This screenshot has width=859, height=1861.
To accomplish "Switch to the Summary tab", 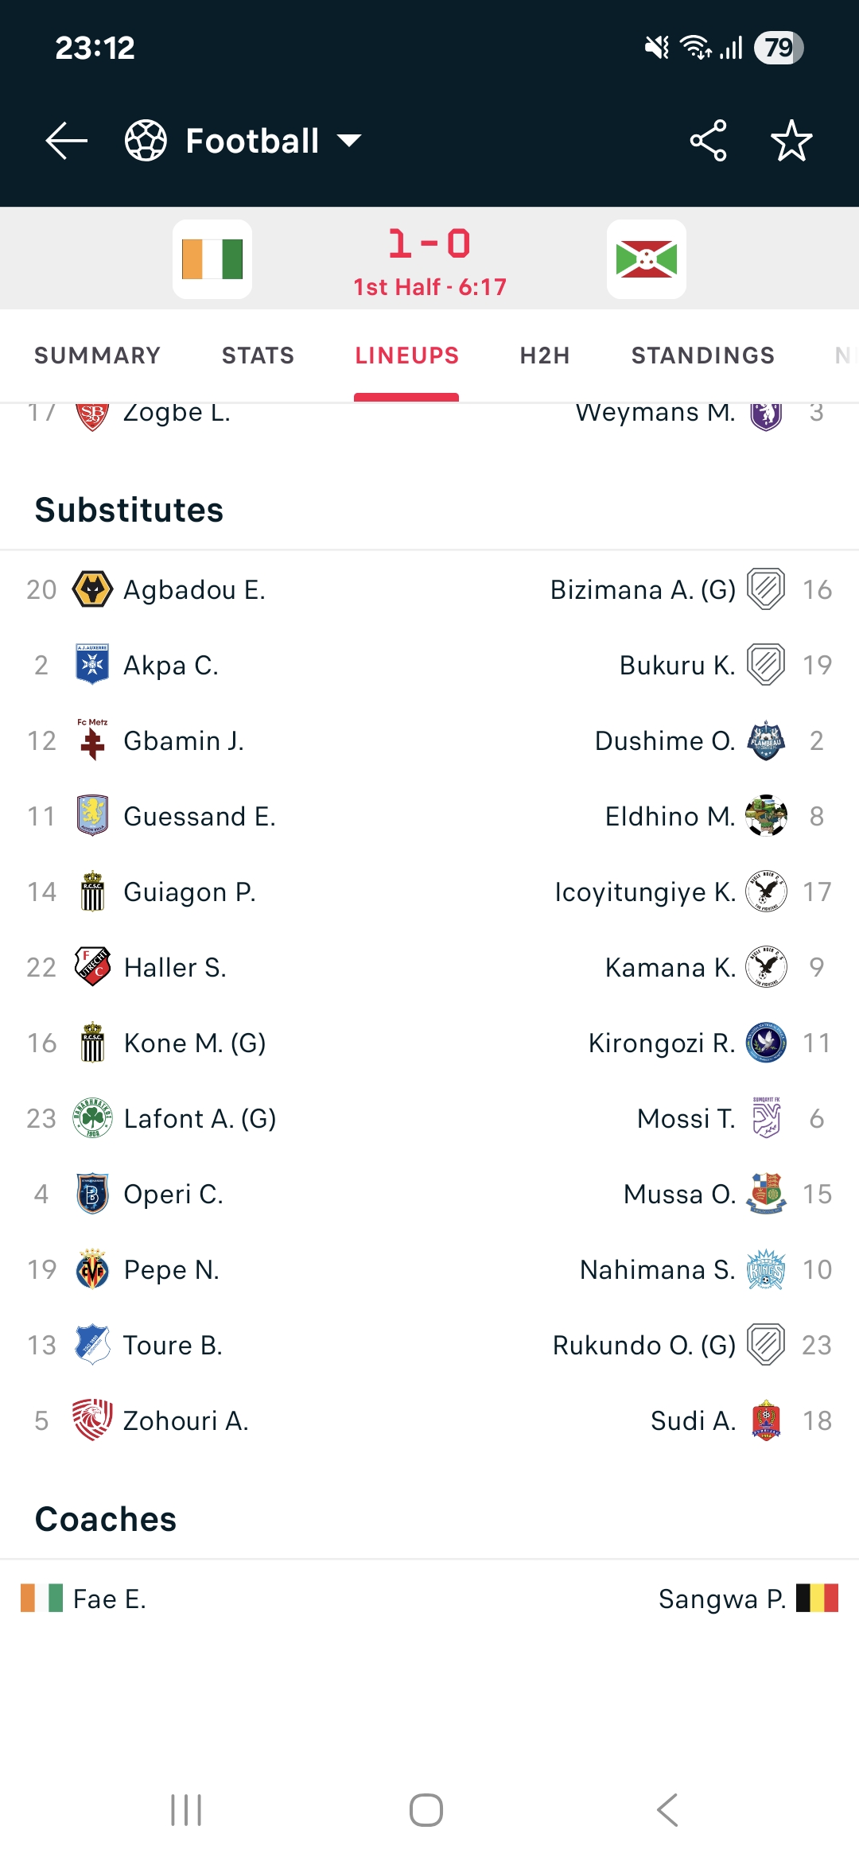I will tap(97, 355).
